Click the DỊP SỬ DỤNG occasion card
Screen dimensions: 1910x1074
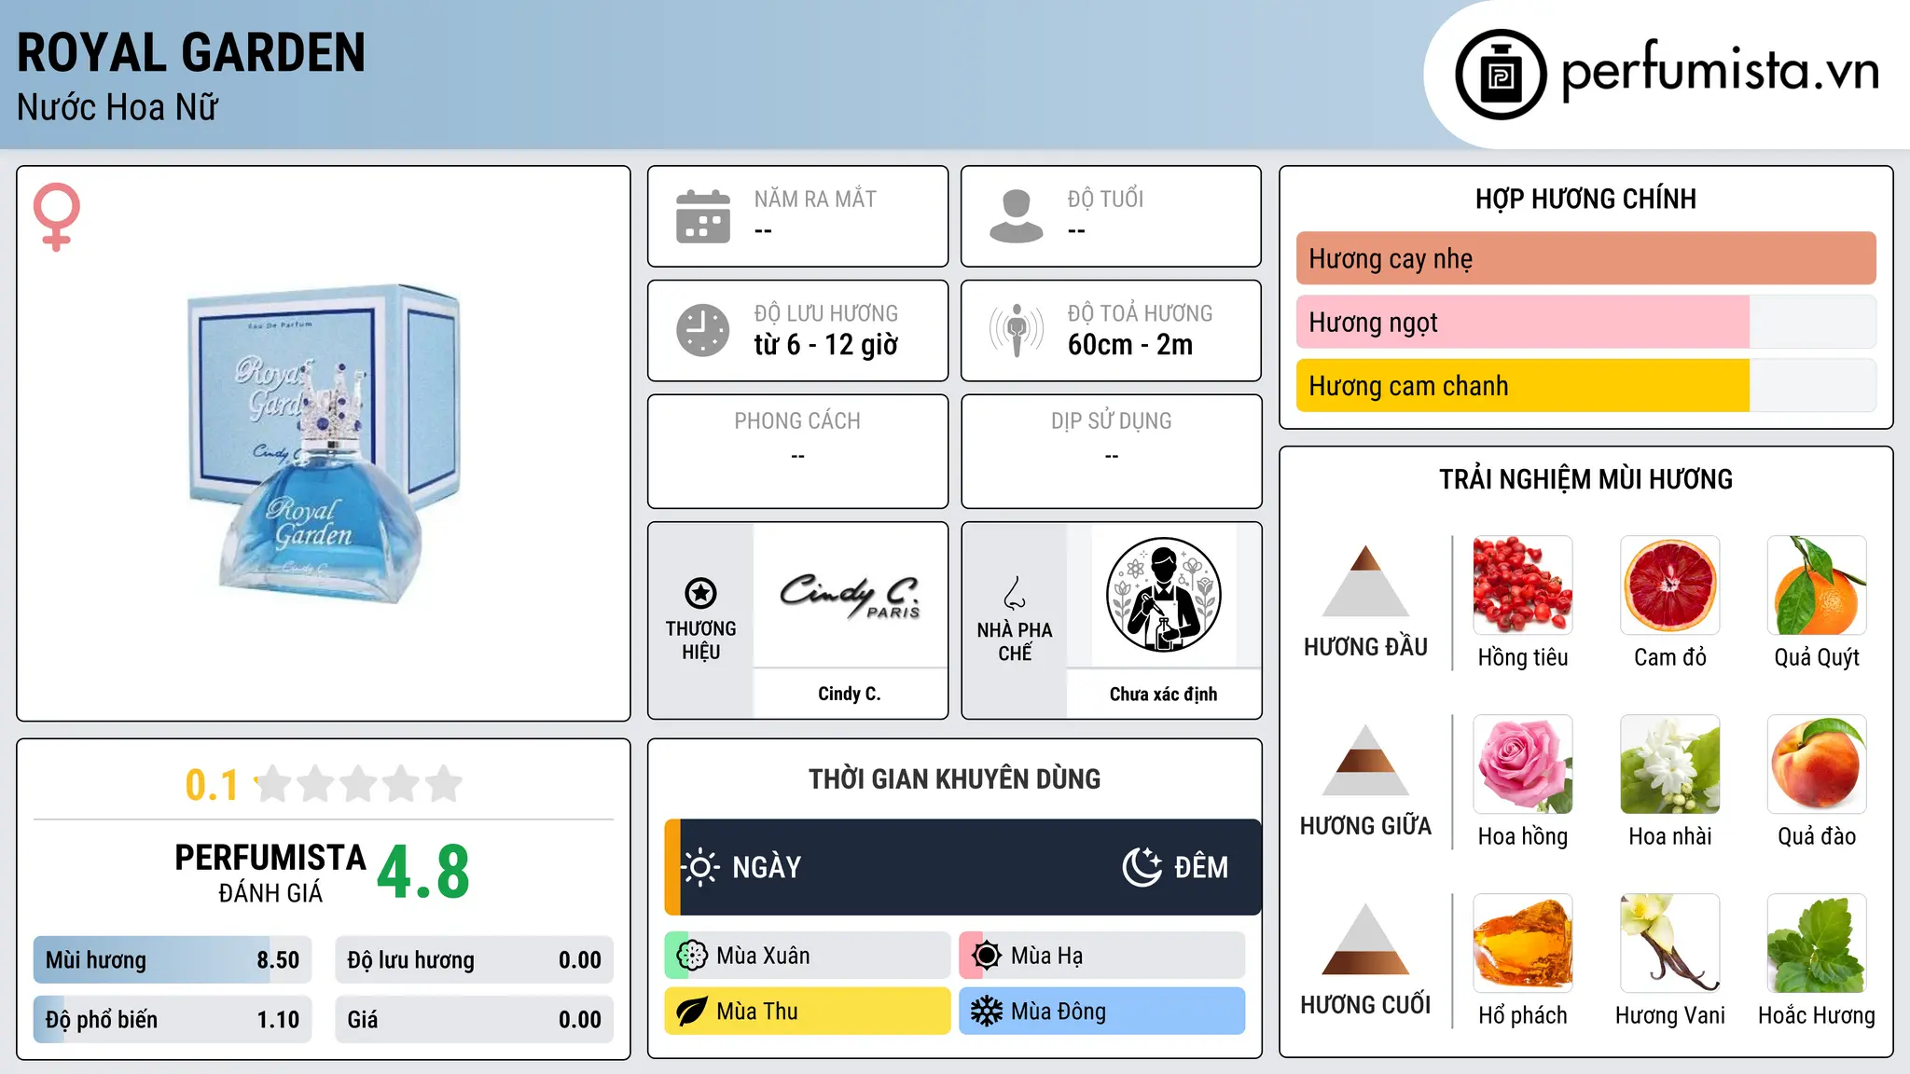1112,451
